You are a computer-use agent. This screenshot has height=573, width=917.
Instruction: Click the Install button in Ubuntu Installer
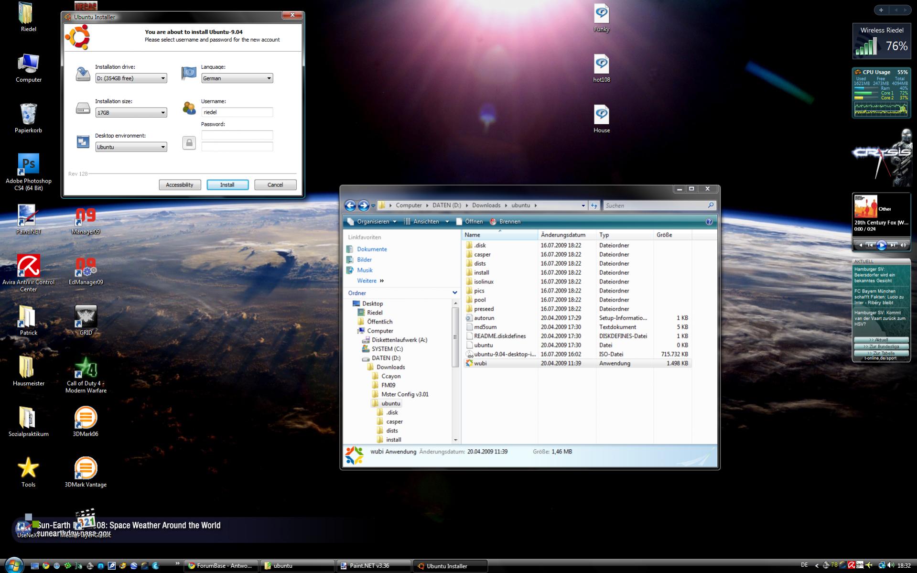227,185
